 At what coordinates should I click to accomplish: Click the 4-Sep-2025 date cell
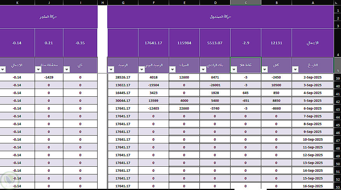pos(313,93)
